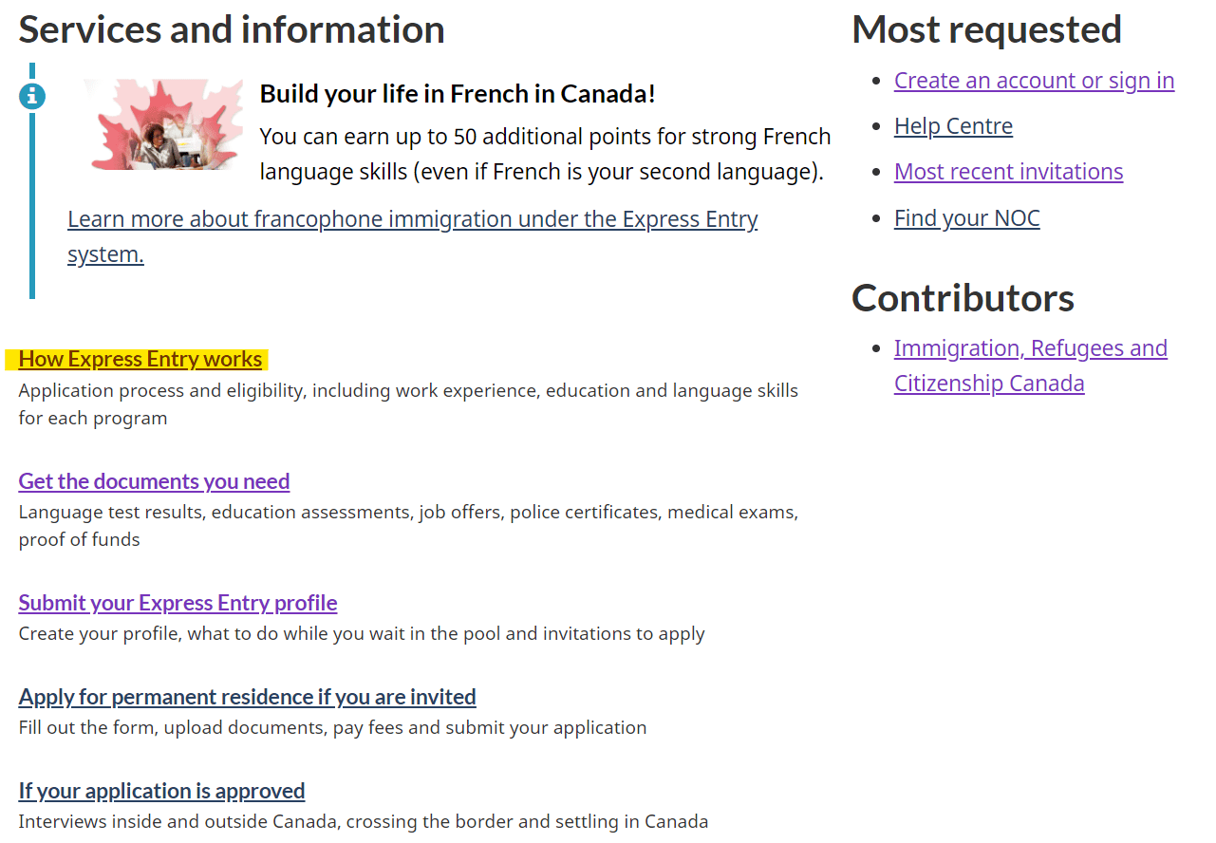
Task: Click the maple leaf francophone promo image
Action: pyautogui.click(x=162, y=124)
